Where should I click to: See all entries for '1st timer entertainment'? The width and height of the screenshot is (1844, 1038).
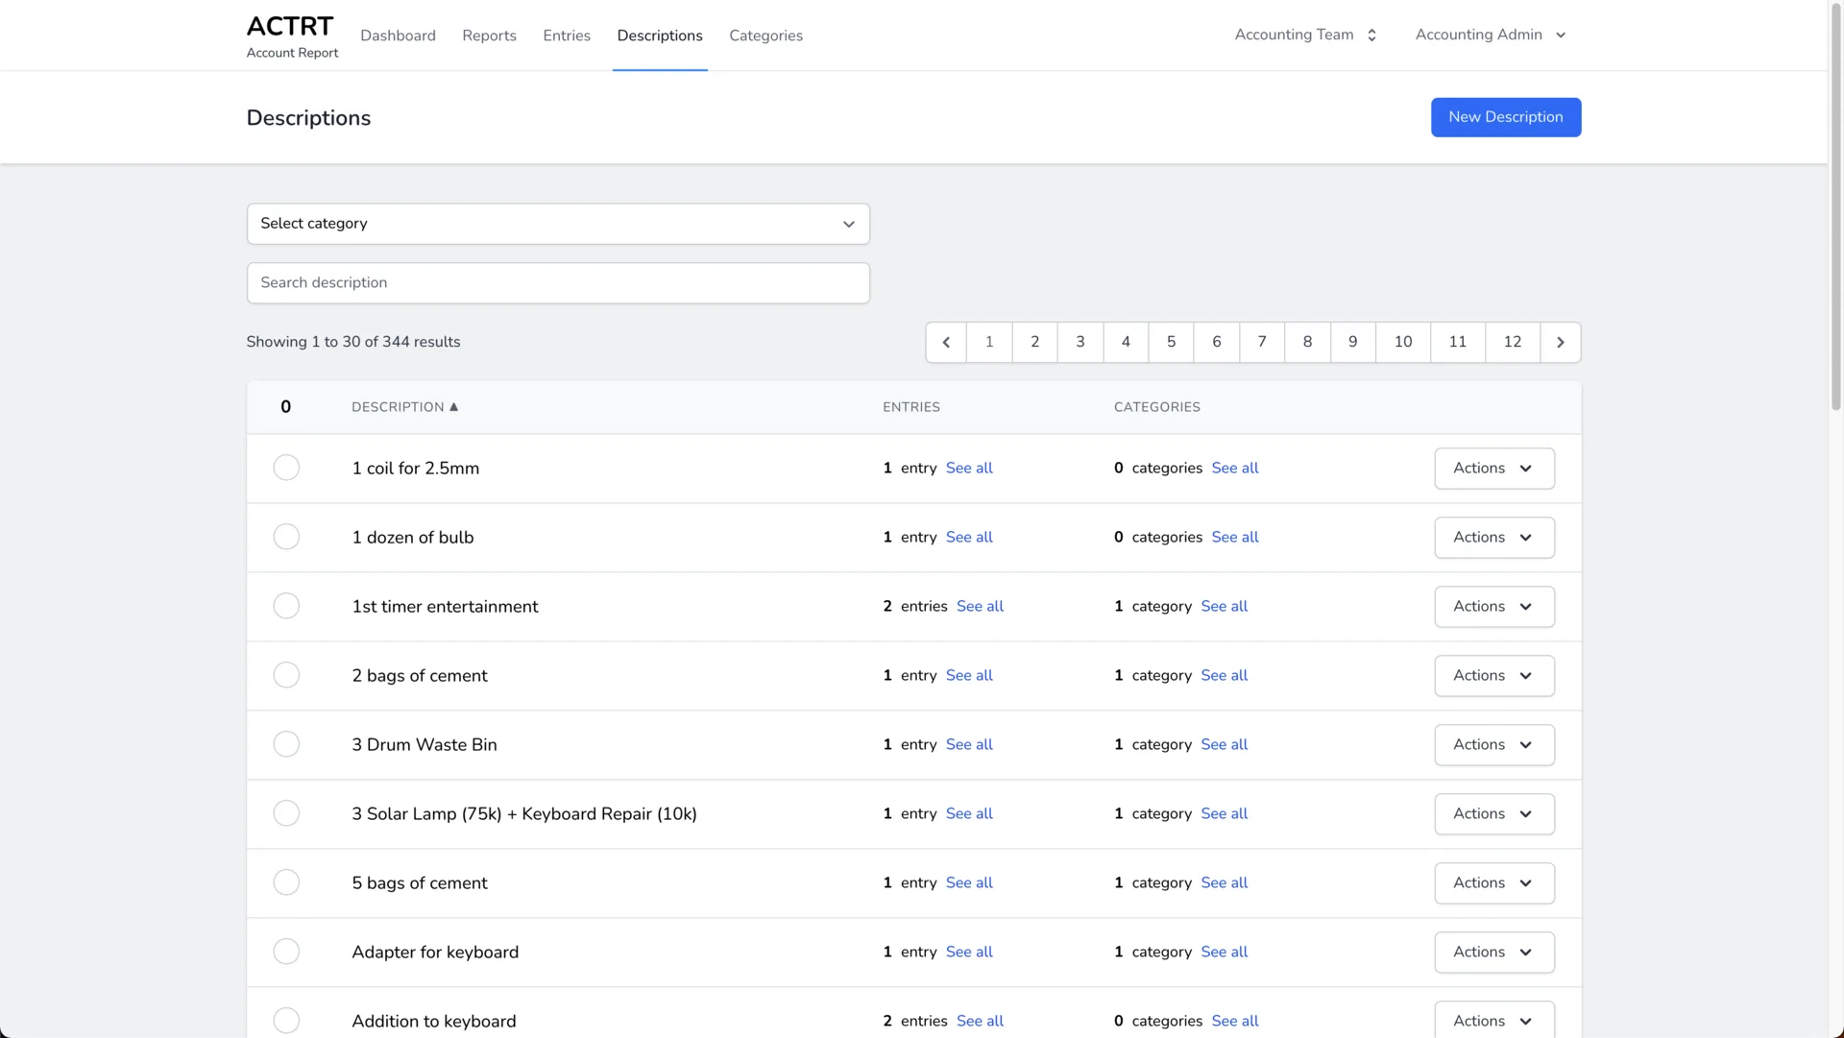tap(980, 607)
